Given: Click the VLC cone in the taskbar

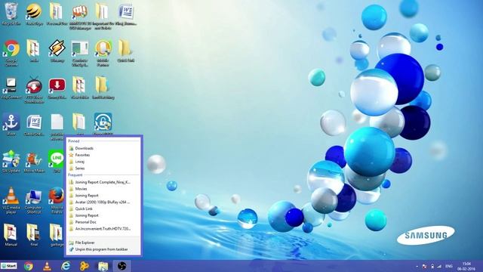Looking at the screenshot, I should pos(47,266).
